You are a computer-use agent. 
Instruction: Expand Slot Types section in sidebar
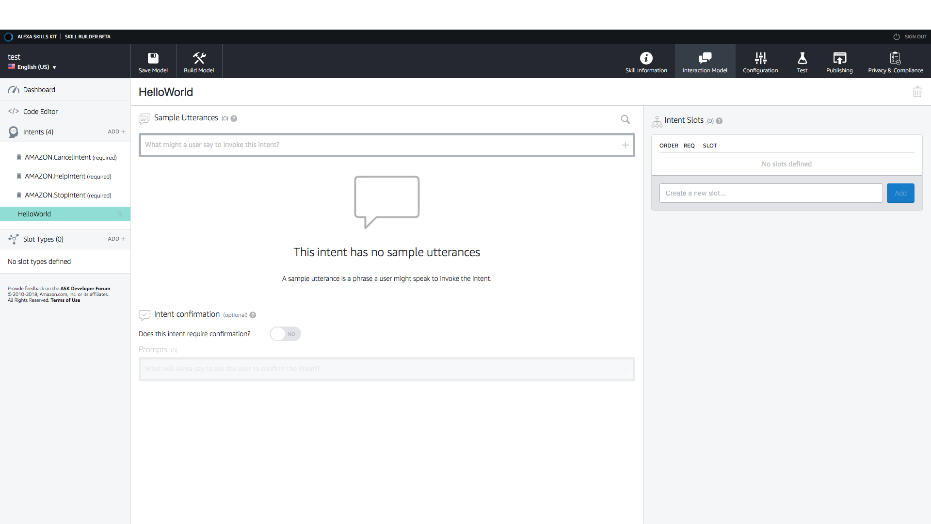point(43,239)
